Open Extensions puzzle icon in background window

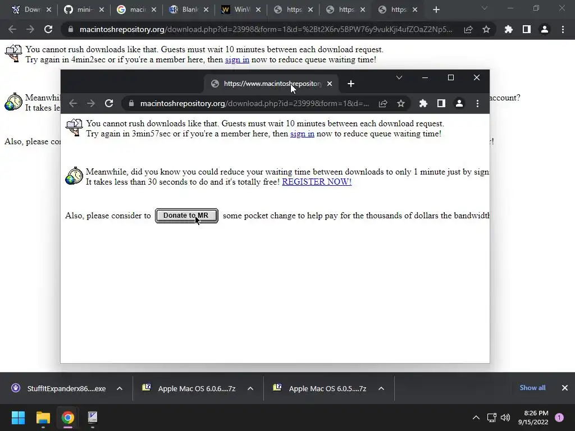click(x=509, y=29)
